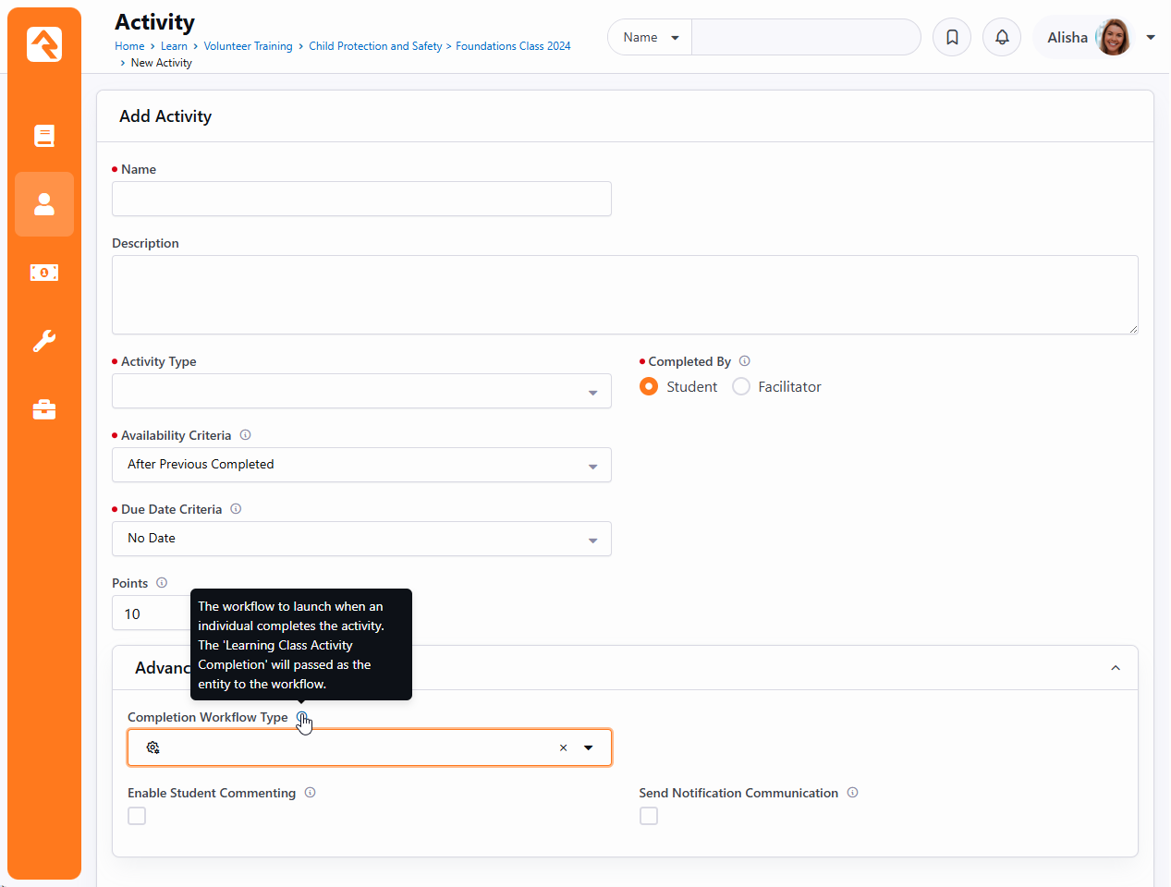Viewport: 1171px width, 887px height.
Task: Click the activity Name input field
Action: (x=361, y=199)
